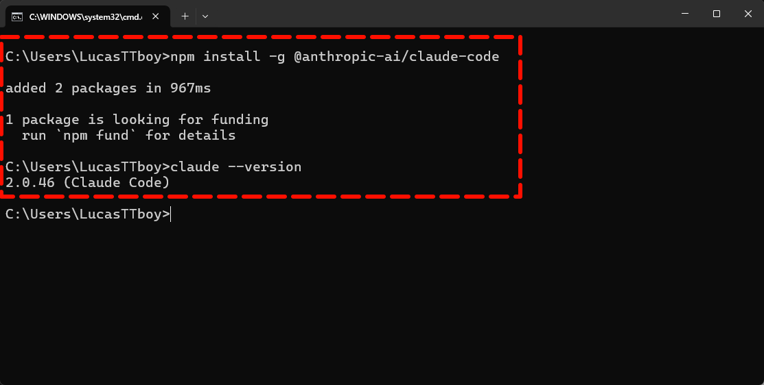The image size is (764, 385).
Task: Click '1 package is looking for funding' text
Action: [137, 120]
